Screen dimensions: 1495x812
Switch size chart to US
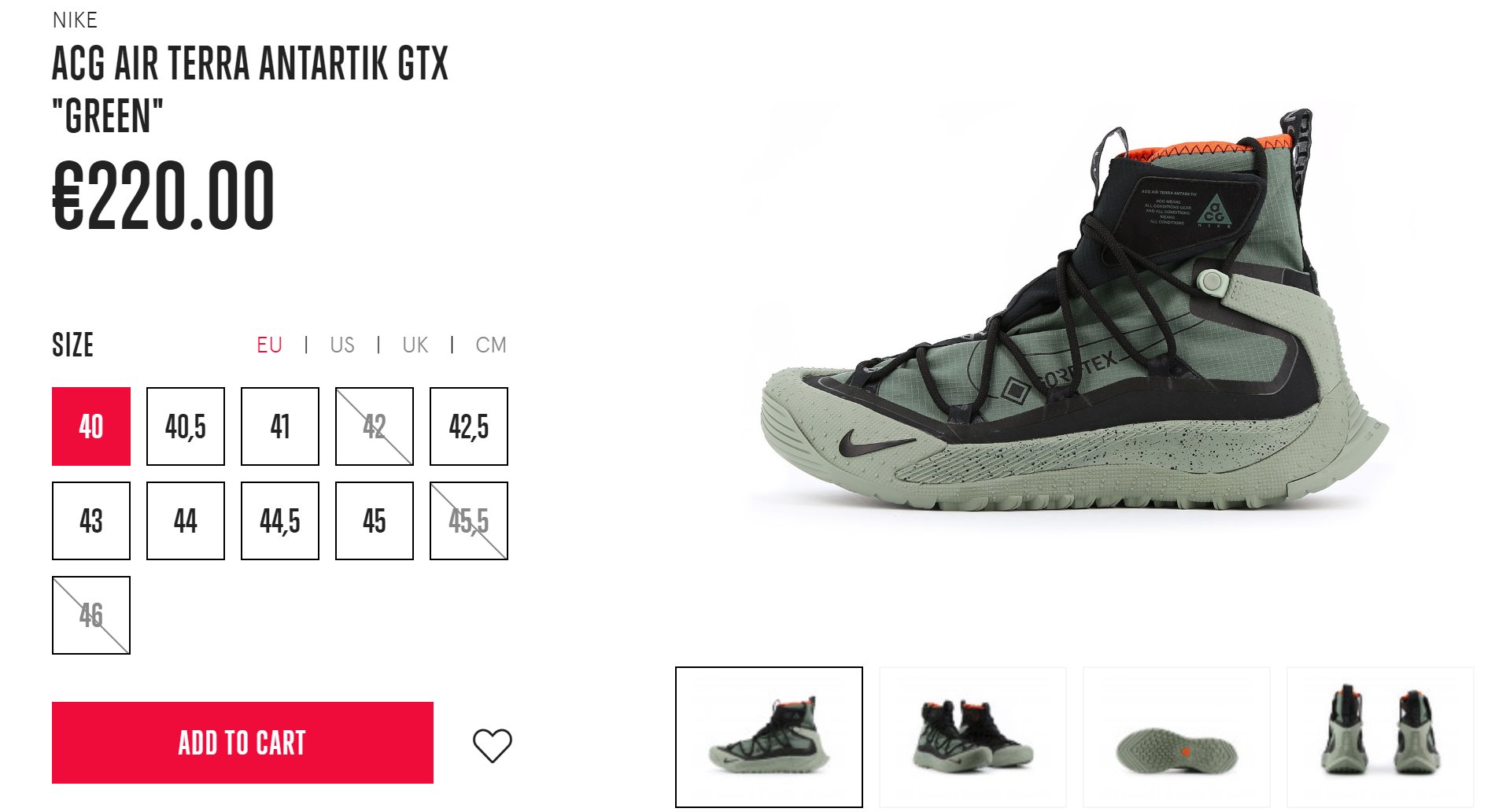tap(342, 345)
